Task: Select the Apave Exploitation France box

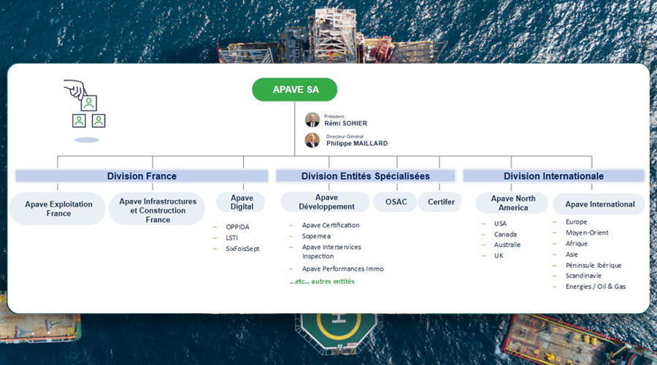Action: coord(58,209)
